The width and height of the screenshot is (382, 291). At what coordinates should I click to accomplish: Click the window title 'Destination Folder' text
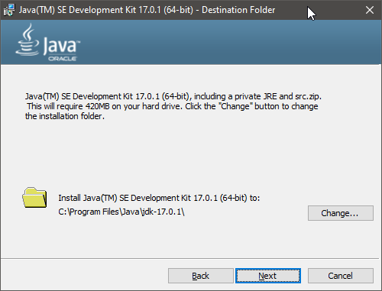coord(238,10)
